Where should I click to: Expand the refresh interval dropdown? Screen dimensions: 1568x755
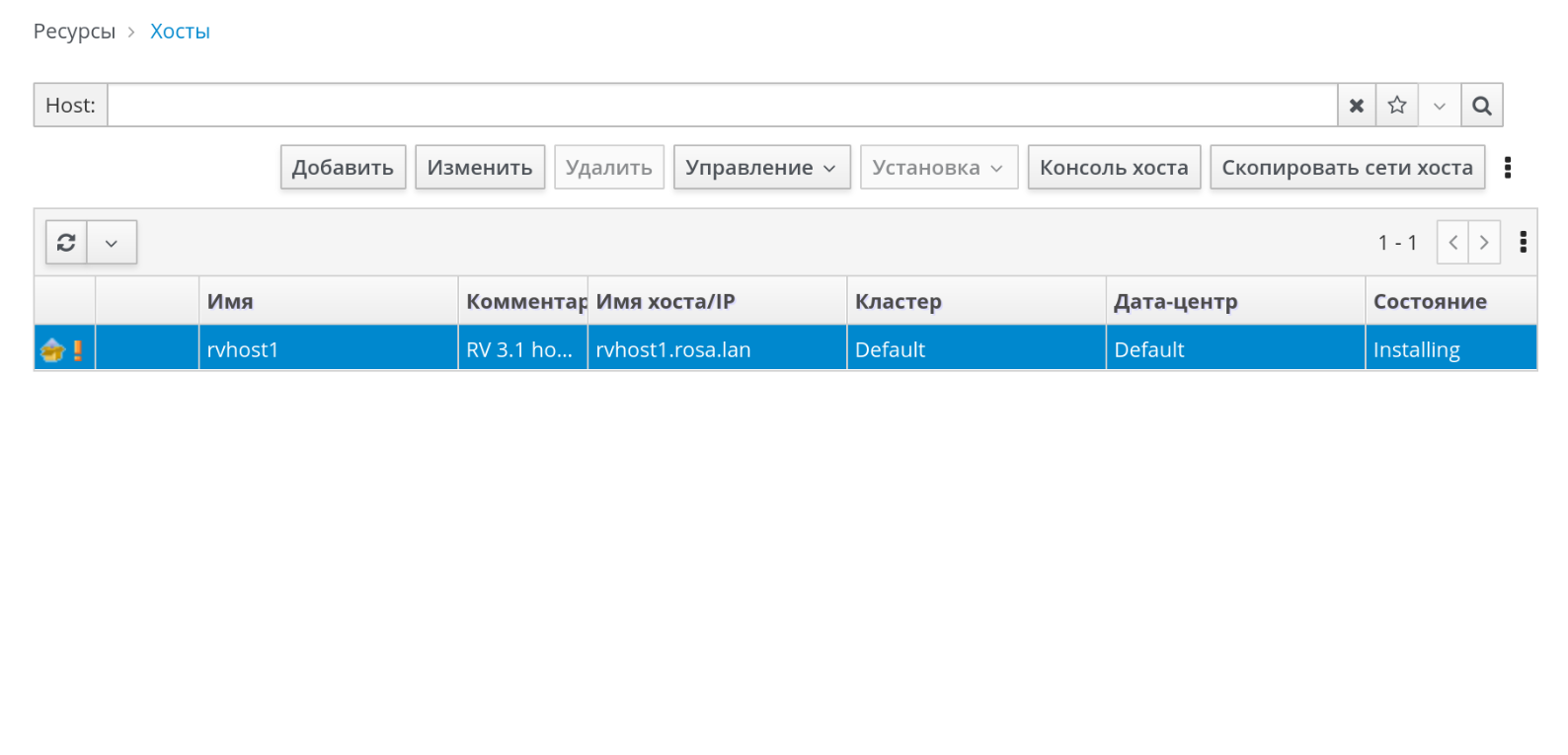pos(112,243)
